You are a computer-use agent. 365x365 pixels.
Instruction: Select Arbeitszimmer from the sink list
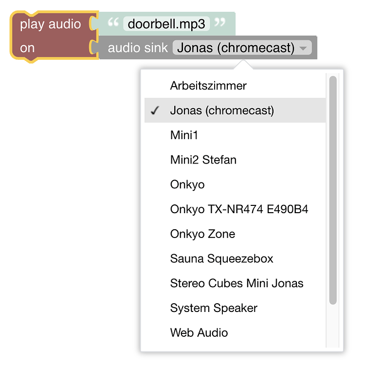(208, 86)
